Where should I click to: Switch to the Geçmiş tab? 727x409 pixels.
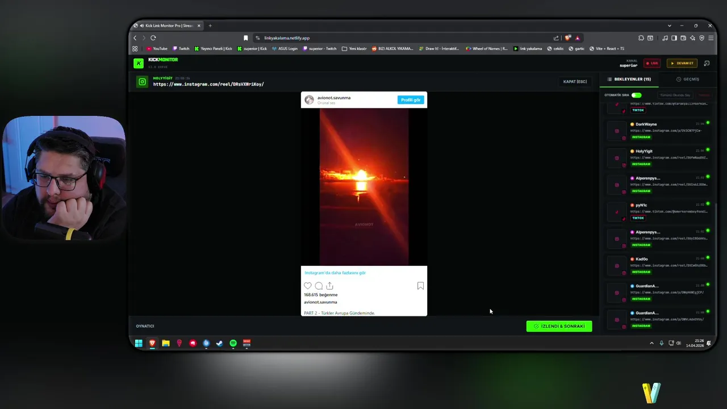point(688,80)
